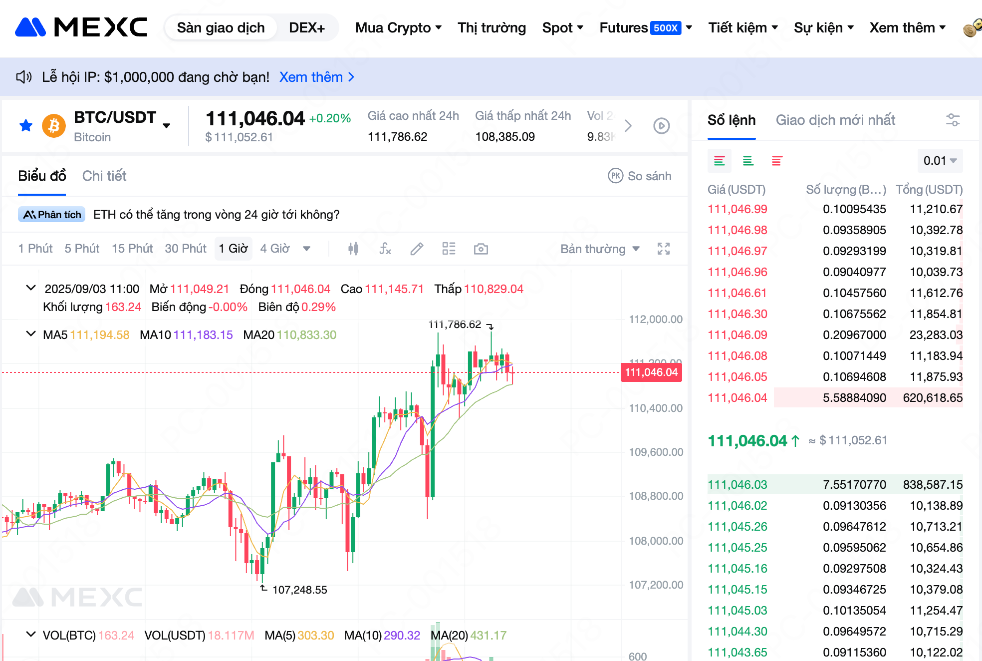
Task: Open the 0.01 price precision dropdown
Action: [940, 161]
